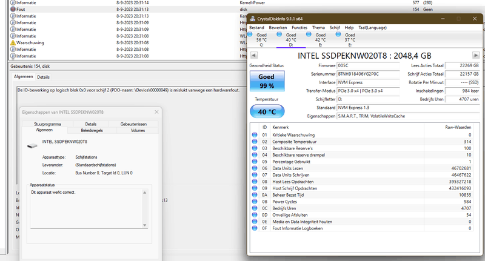Select the D: drive entry at 40 °C
Viewport: 485px width, 261px height.
pyautogui.click(x=291, y=40)
